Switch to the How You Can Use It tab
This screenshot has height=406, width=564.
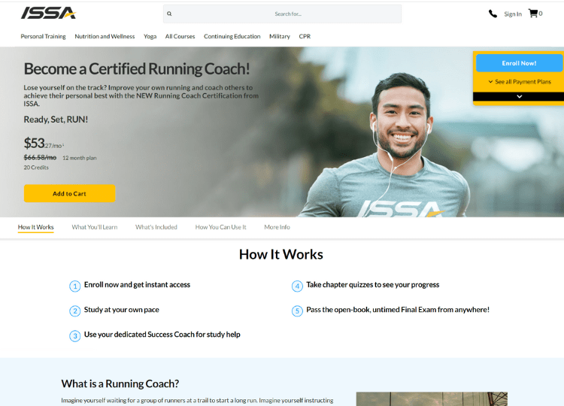click(220, 227)
